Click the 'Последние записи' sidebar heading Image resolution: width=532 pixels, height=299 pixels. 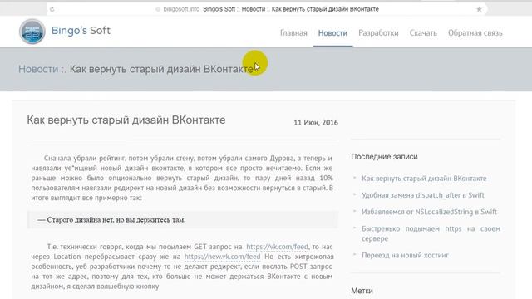point(384,157)
